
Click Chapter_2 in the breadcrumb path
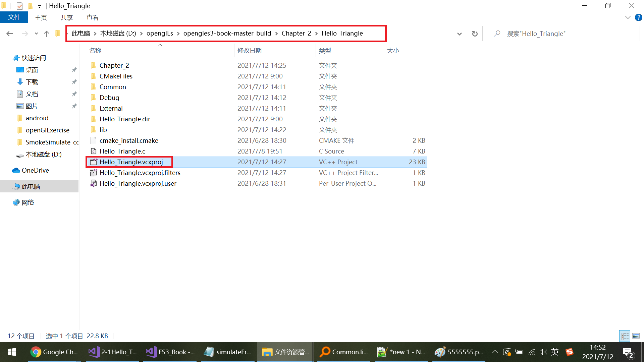pyautogui.click(x=296, y=34)
